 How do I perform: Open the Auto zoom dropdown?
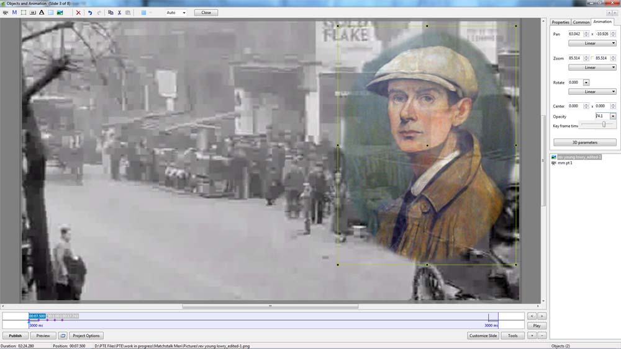click(x=176, y=12)
